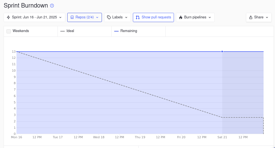Open the Labels filter dropdown chevron
Screen dimensions: 275x148
tap(126, 17)
